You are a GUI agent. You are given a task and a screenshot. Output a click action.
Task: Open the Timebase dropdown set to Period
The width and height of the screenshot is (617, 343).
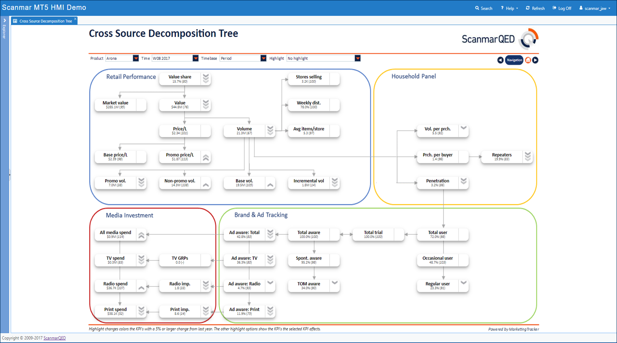(263, 58)
